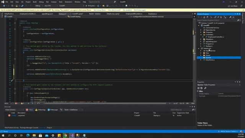
Task: Click the search magnifier in title bar
Action: [x=115, y=2]
